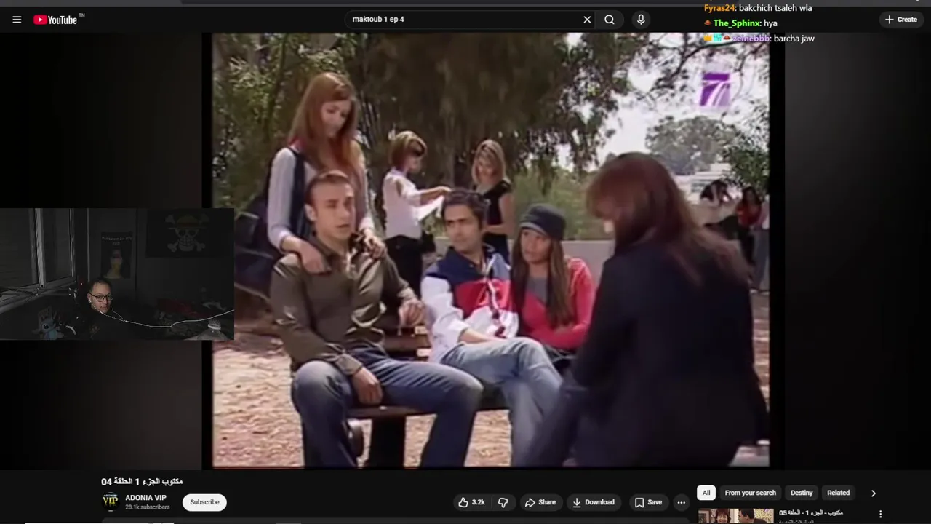Click the 28.1k subscribers count
The image size is (931, 524).
click(x=147, y=507)
